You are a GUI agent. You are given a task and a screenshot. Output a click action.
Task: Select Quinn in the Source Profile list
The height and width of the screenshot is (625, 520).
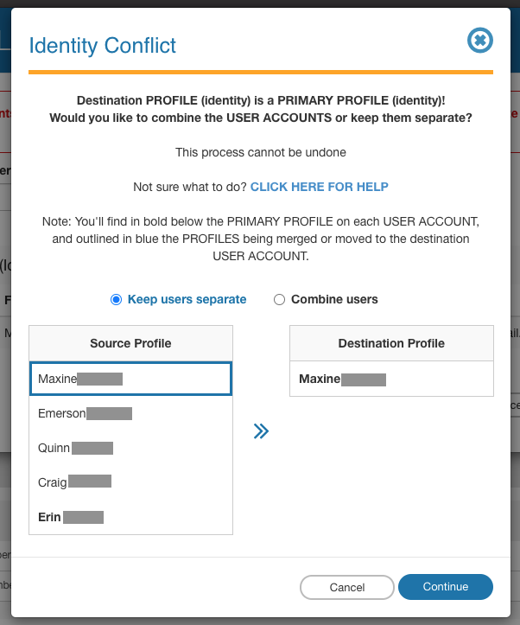point(130,448)
